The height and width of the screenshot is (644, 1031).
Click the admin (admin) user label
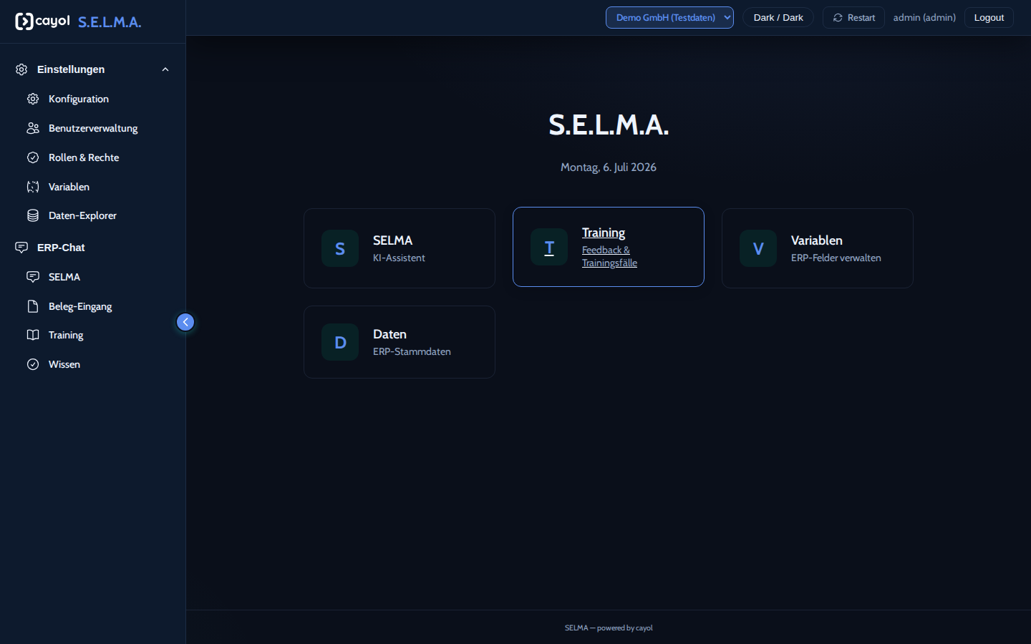point(924,18)
